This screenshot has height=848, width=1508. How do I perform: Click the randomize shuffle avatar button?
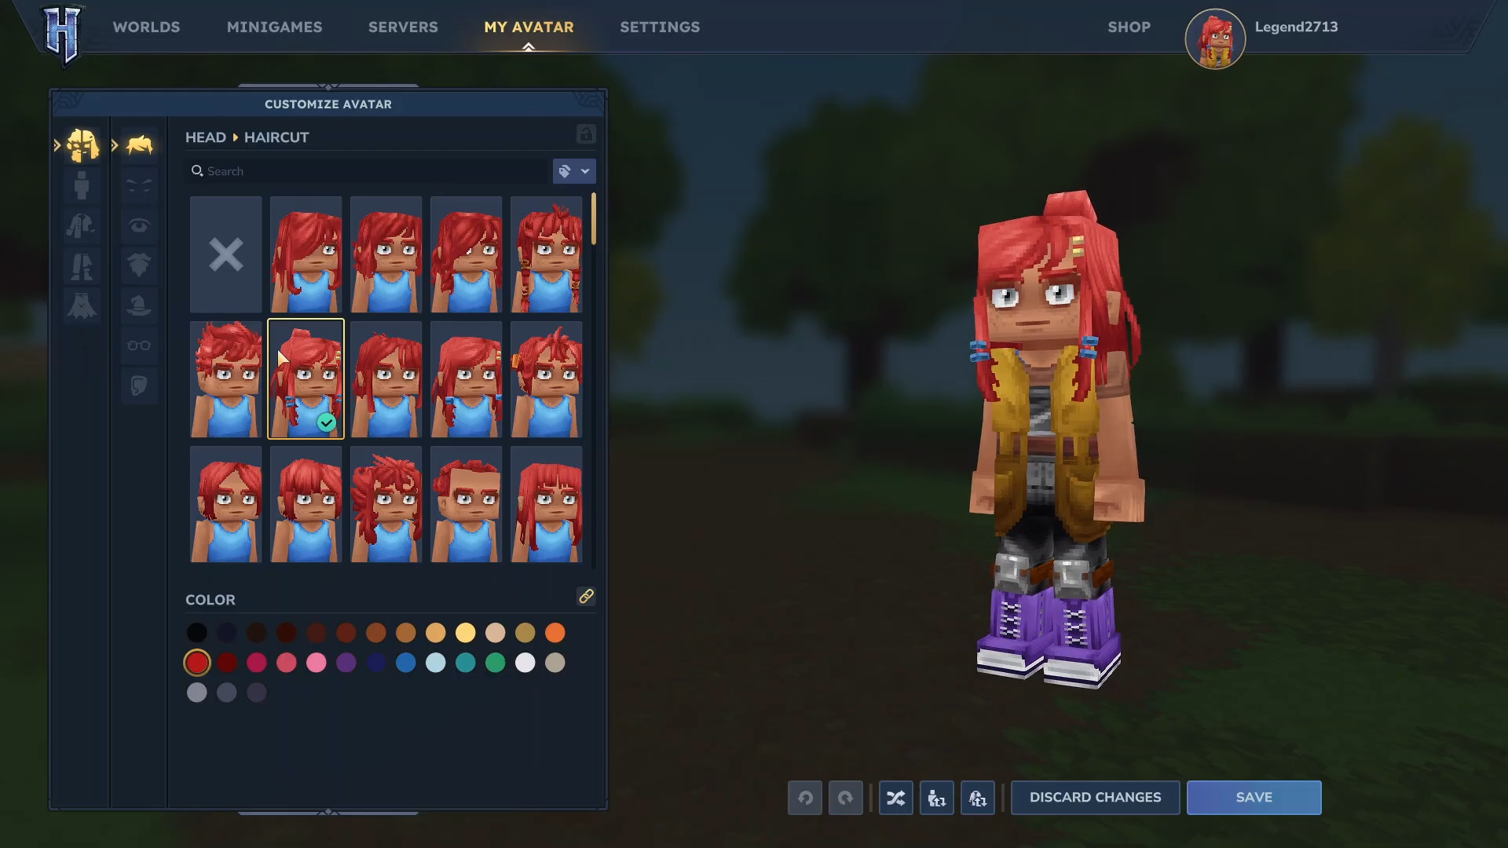895,798
